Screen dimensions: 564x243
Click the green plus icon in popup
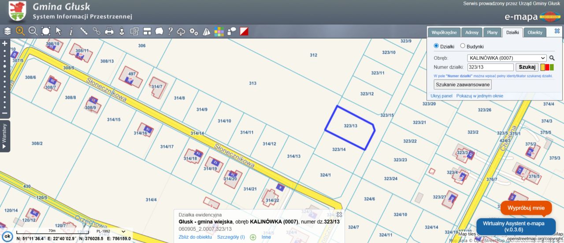point(253,237)
